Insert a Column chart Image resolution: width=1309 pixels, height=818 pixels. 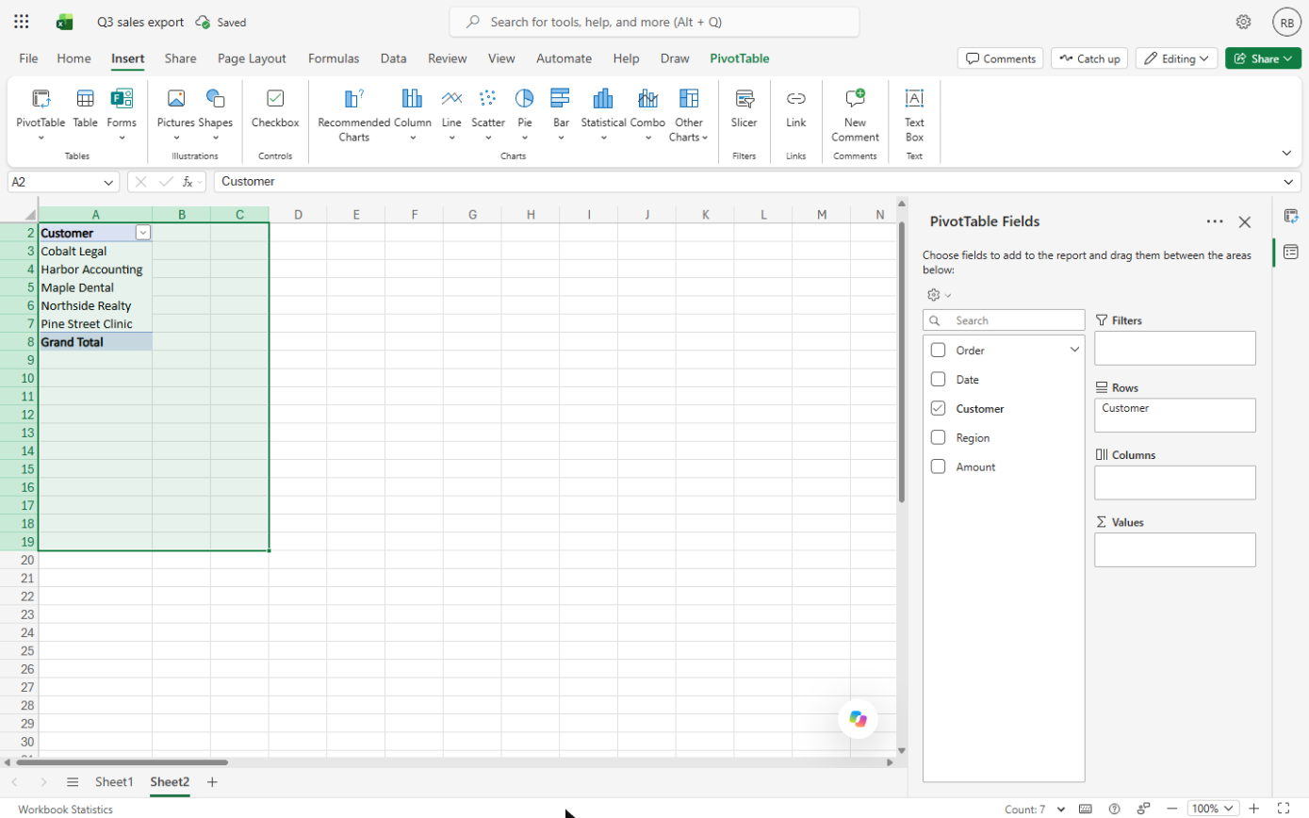pyautogui.click(x=412, y=113)
